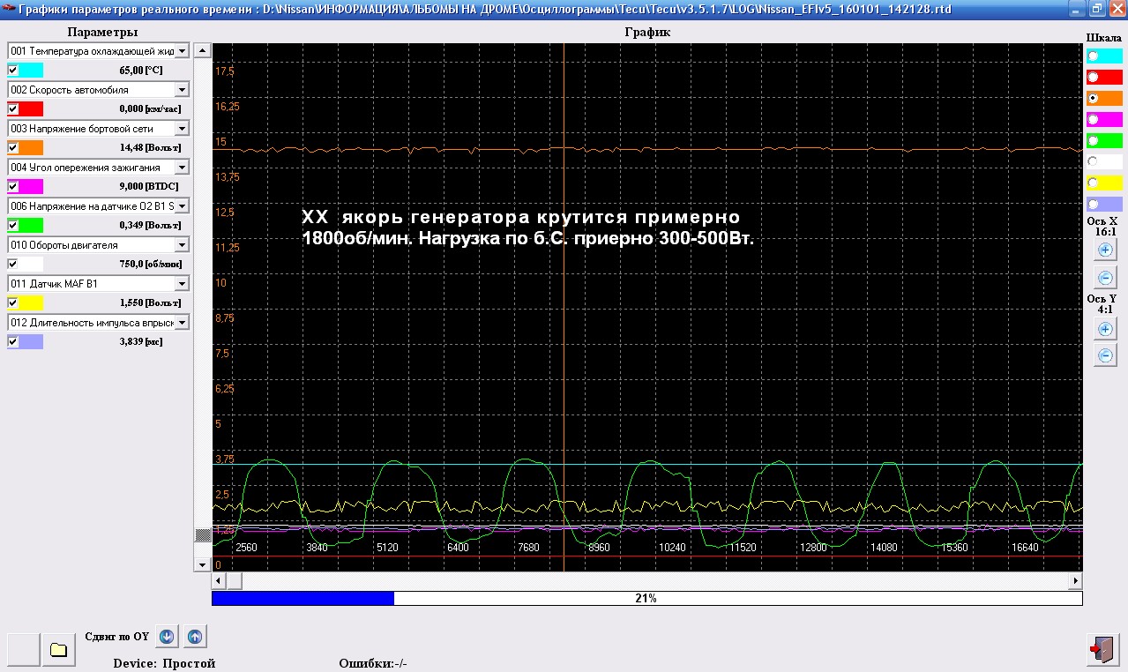The width and height of the screenshot is (1128, 672).
Task: Click the exit door icon
Action: 1103,650
